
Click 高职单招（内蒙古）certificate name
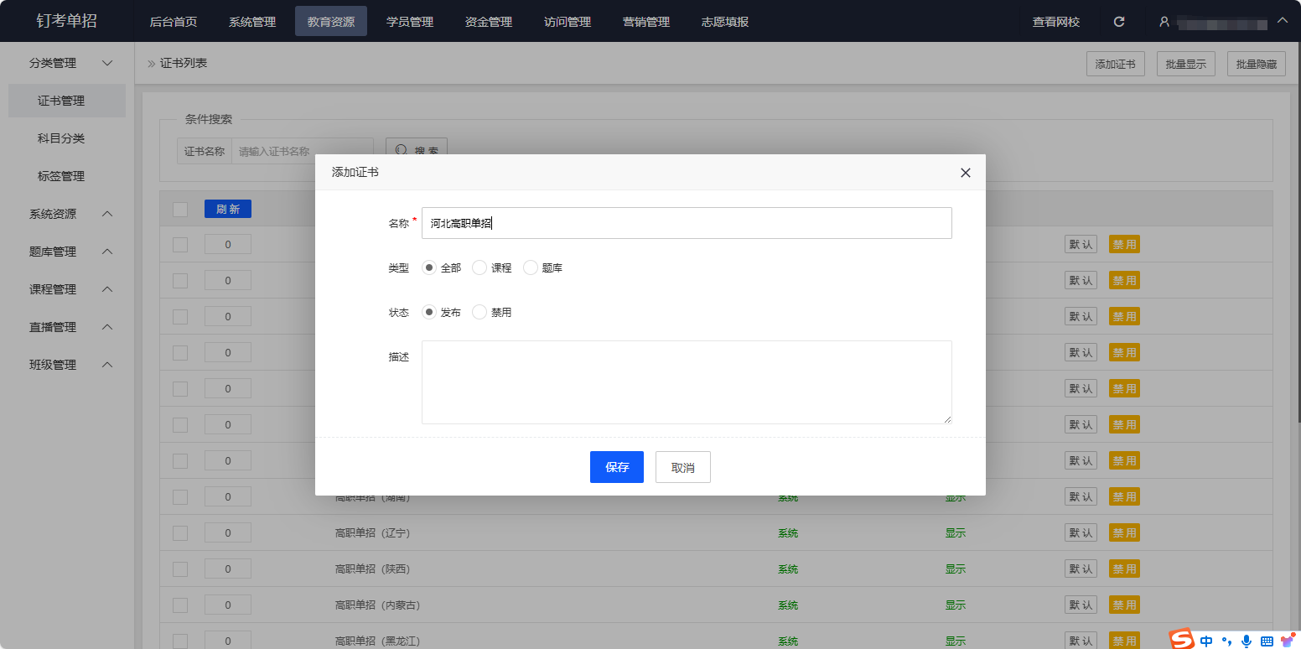click(x=377, y=605)
